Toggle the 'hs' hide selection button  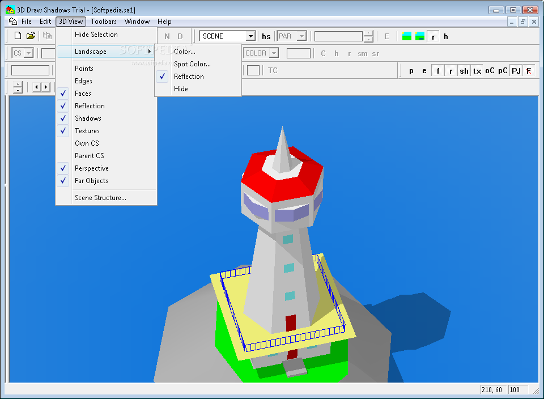tap(266, 36)
